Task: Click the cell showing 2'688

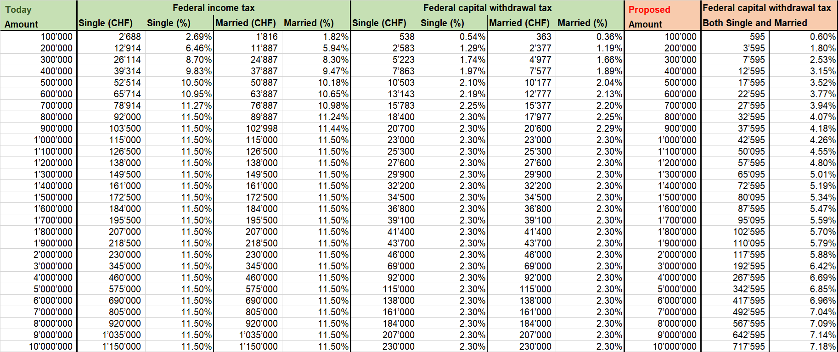Action: click(x=111, y=37)
